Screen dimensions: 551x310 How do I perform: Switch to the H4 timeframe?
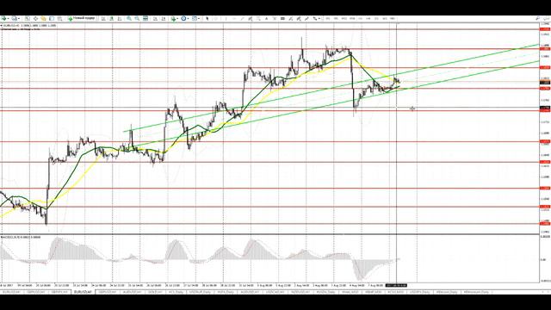coord(368,18)
